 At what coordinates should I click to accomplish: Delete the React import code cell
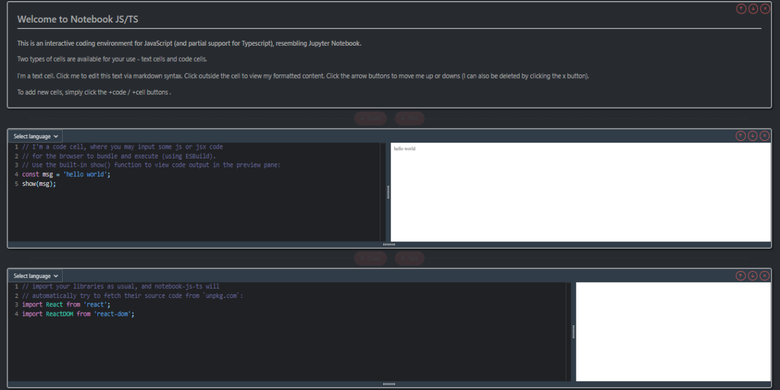coord(765,275)
